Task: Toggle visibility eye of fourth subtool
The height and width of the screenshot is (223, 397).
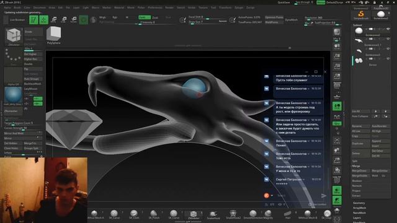Action: [x=388, y=59]
